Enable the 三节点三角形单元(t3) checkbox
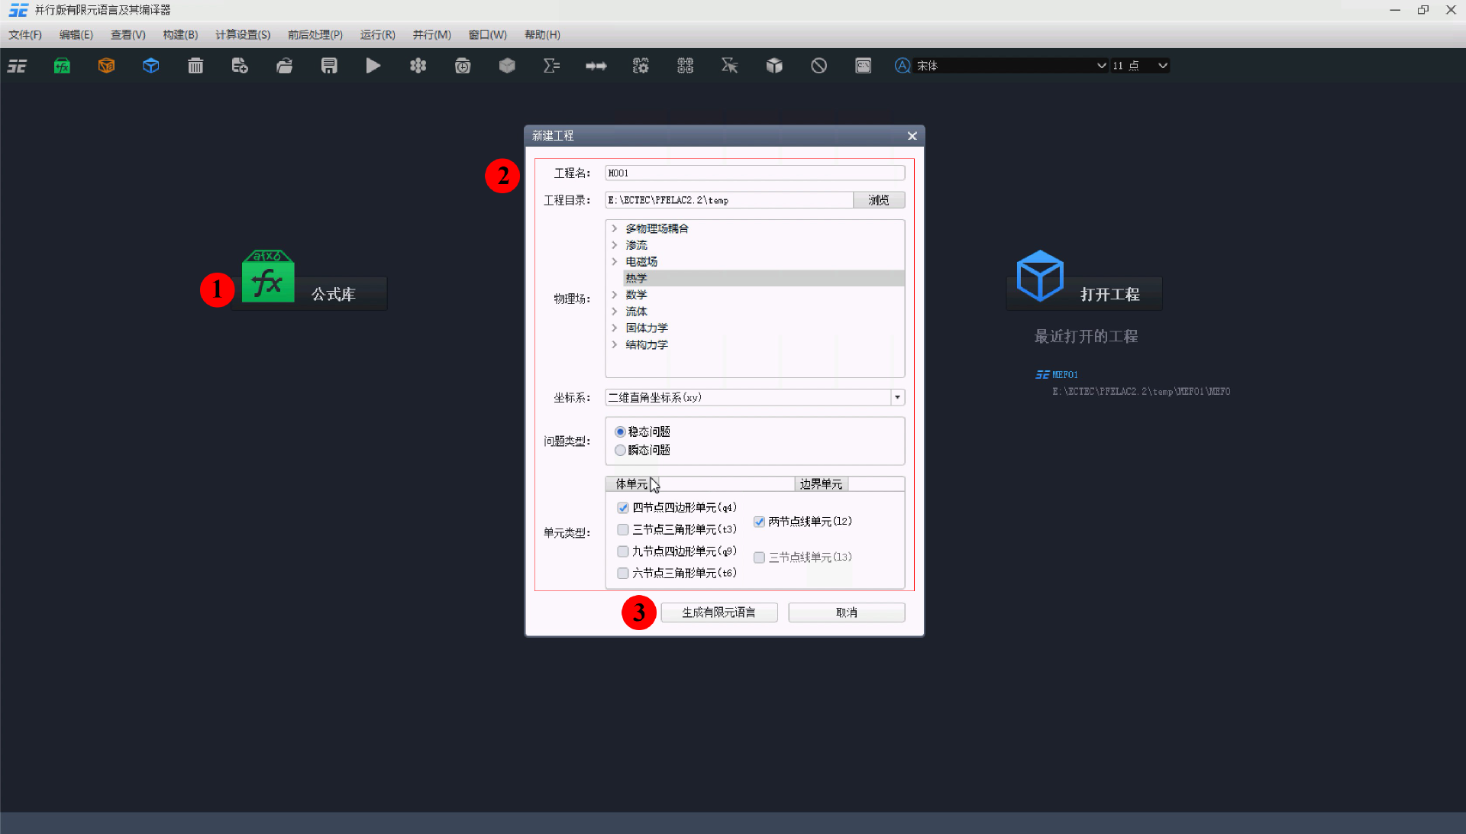This screenshot has width=1466, height=834. [x=623, y=529]
